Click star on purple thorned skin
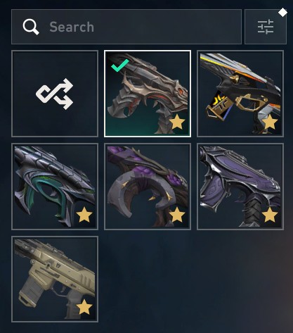The width and height of the screenshot is (293, 333). (177, 215)
